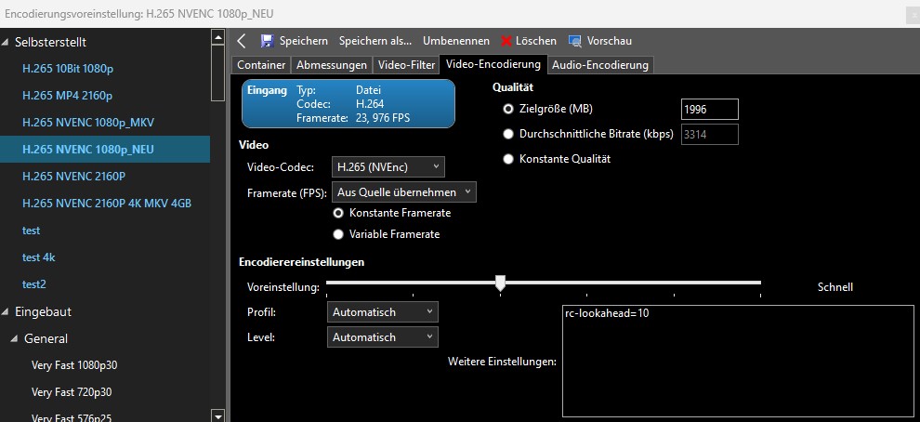
Task: Click preset list scrollbar down arrow
Action: tap(217, 415)
